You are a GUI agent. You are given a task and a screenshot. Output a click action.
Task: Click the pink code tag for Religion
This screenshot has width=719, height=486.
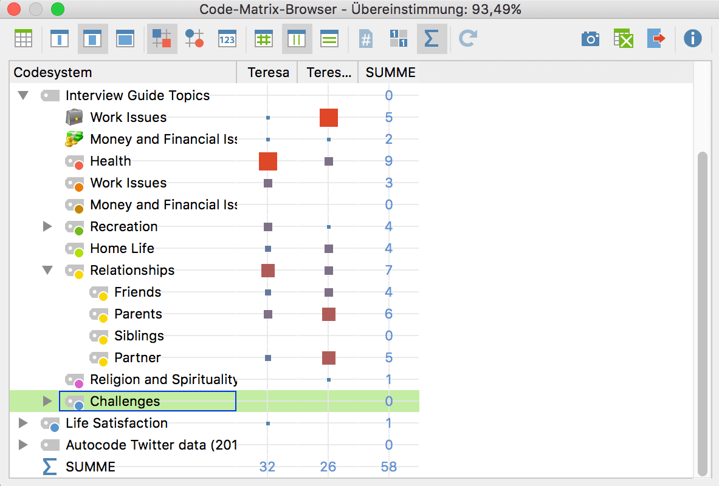(x=74, y=380)
